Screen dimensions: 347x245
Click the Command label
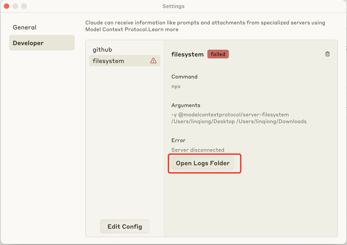[x=184, y=77]
